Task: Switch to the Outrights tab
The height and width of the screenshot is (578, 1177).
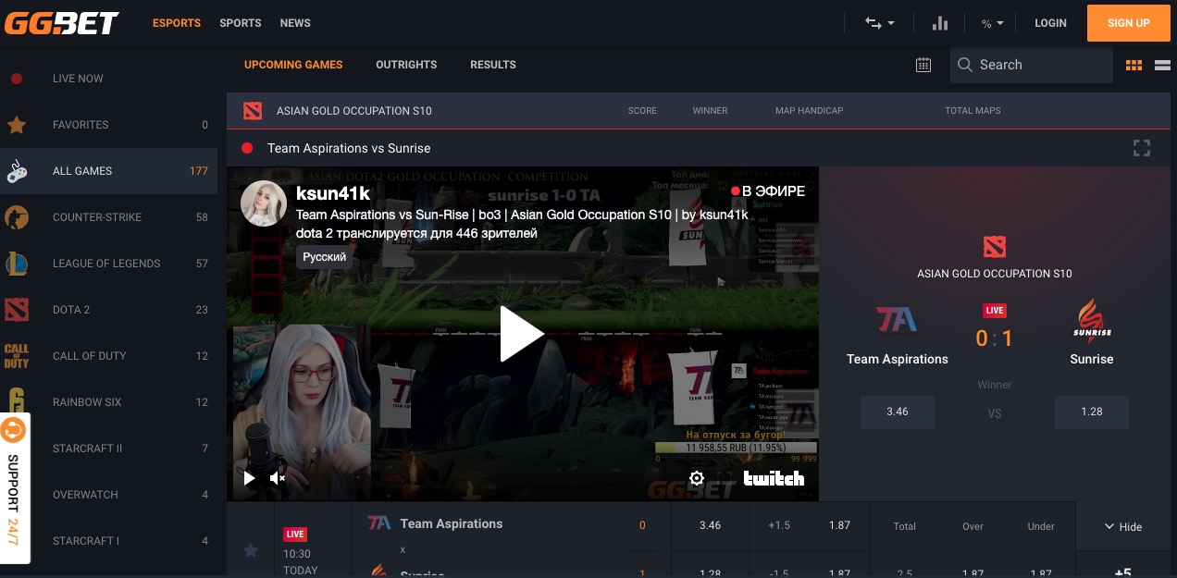Action: click(x=406, y=65)
